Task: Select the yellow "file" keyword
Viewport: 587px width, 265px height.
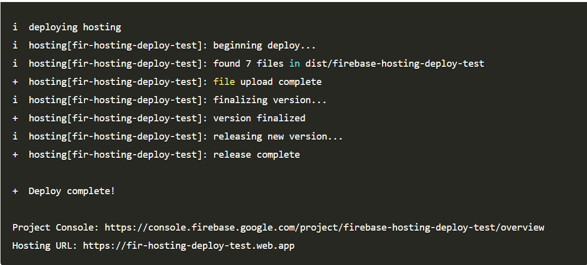Action: (x=224, y=82)
